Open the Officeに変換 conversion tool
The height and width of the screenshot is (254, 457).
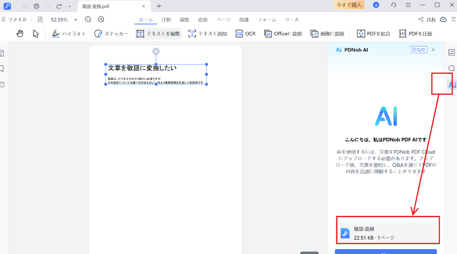tap(283, 33)
